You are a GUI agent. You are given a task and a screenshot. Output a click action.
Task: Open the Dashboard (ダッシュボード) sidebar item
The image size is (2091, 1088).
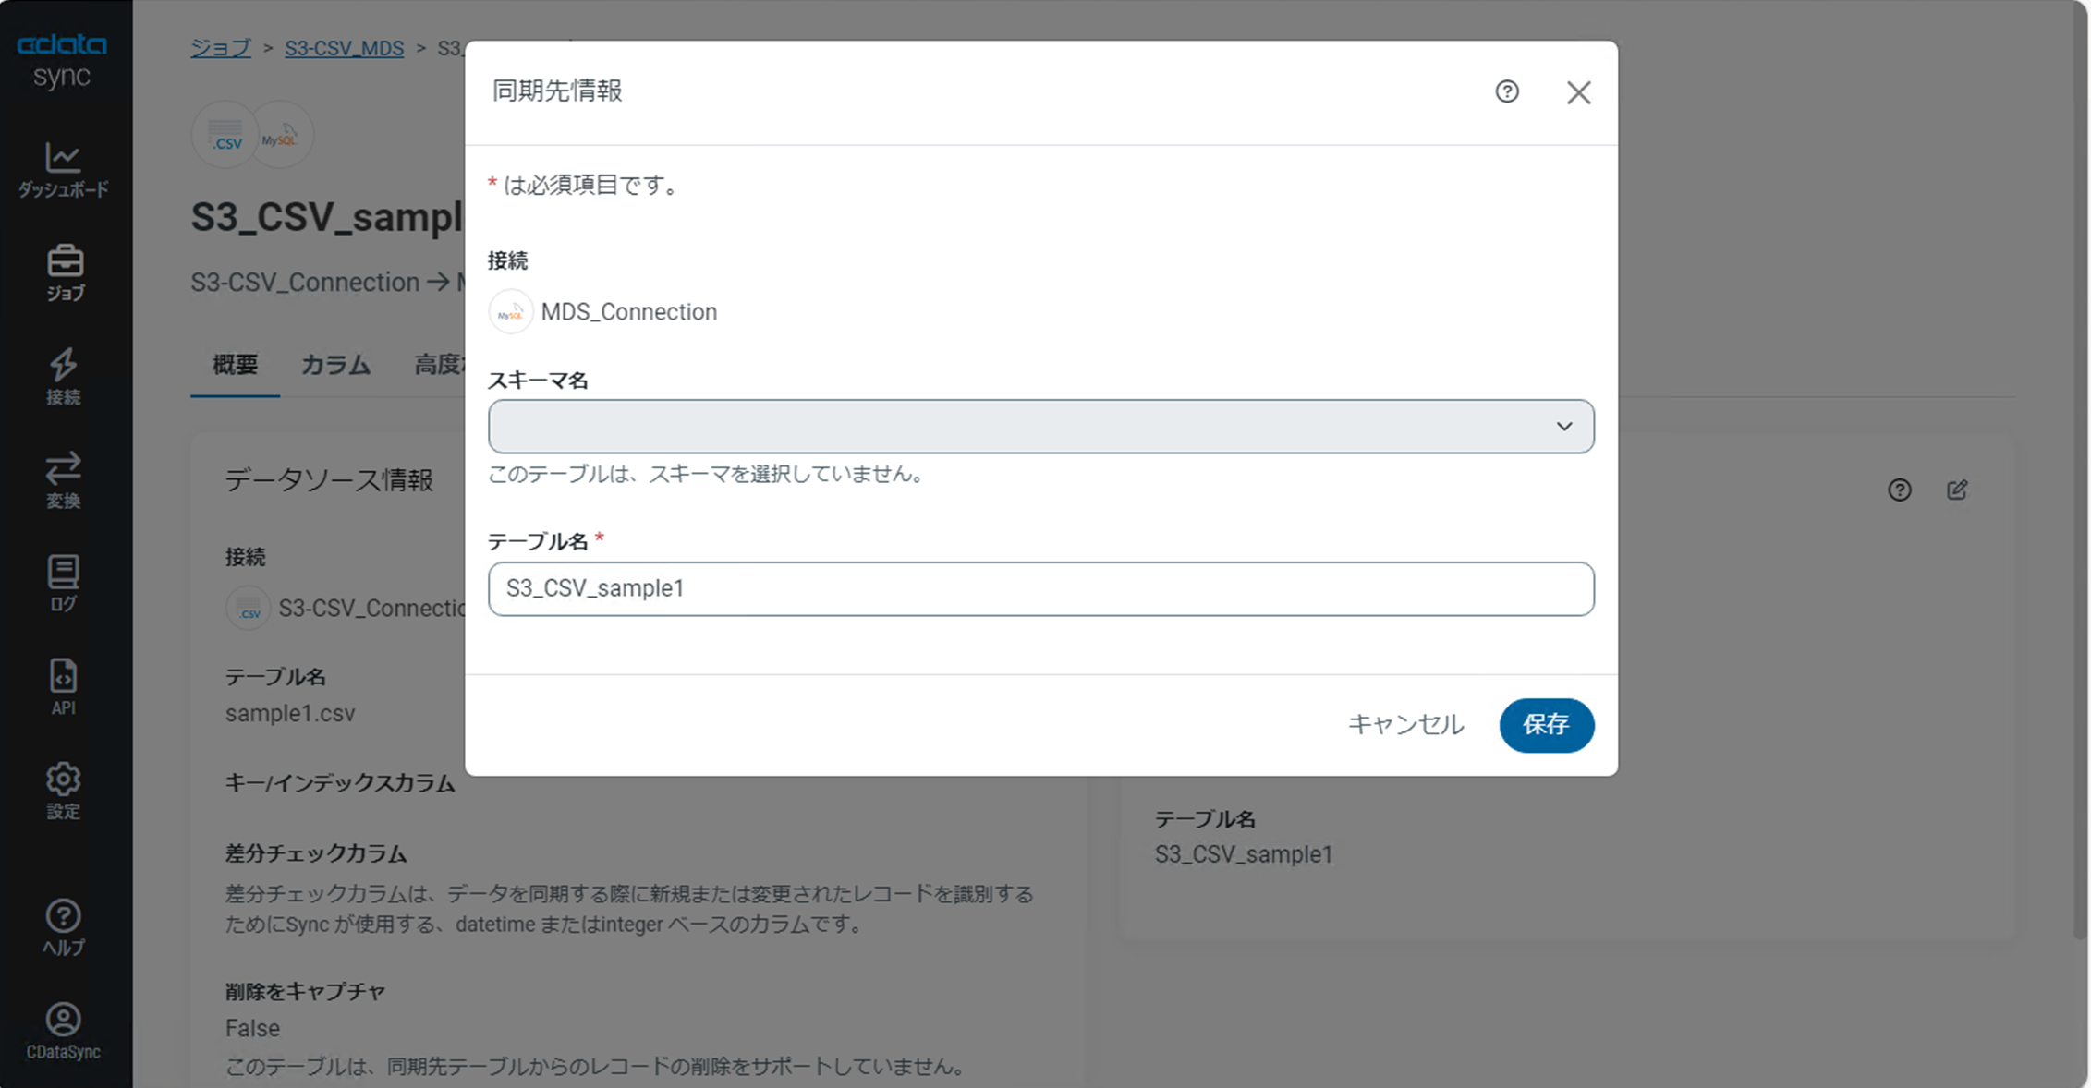point(63,171)
